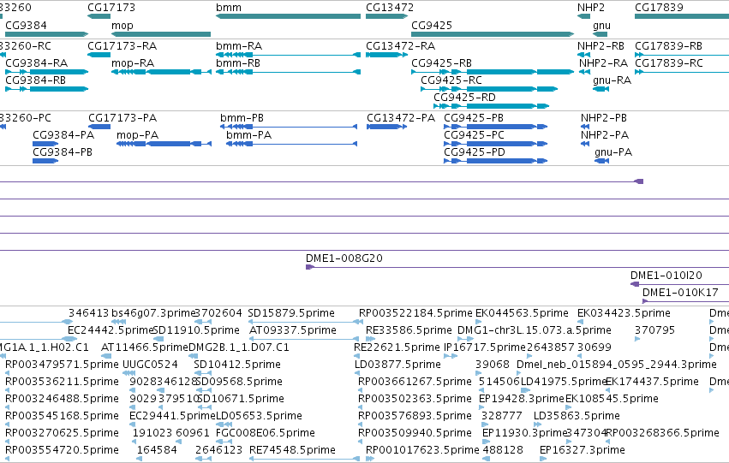Click the bmm gene feature bar
729x463 pixels.
pos(288,16)
